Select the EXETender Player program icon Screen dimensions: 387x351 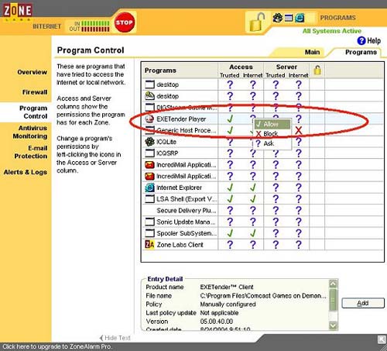pyautogui.click(x=149, y=119)
